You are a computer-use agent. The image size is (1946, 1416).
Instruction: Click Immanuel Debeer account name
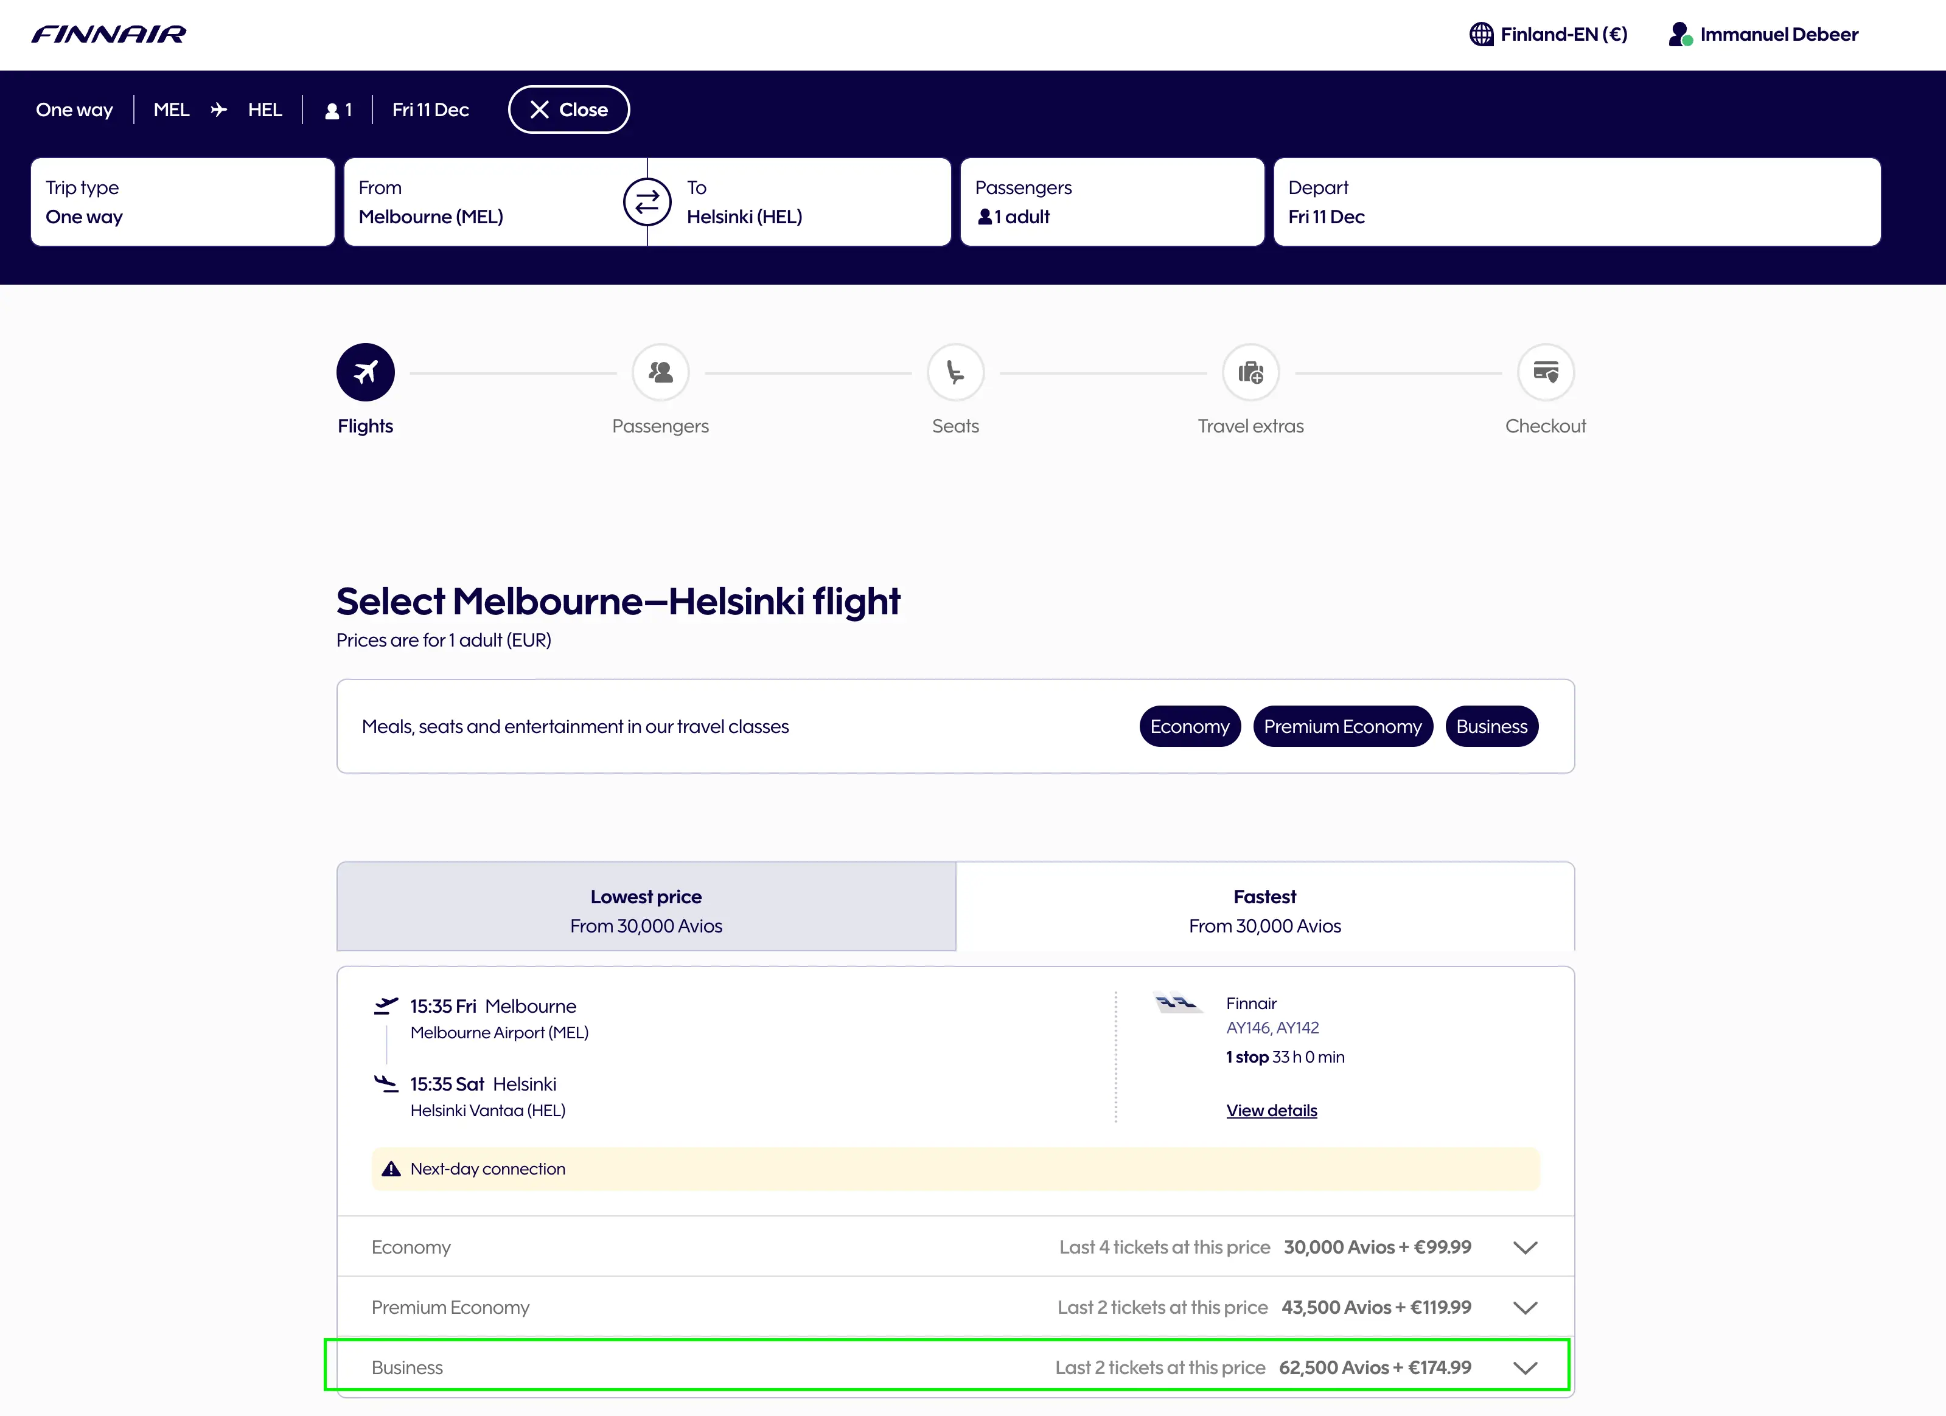1779,34
